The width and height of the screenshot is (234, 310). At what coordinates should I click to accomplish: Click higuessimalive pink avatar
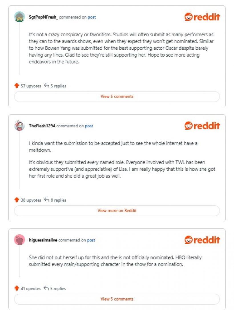[19, 239]
